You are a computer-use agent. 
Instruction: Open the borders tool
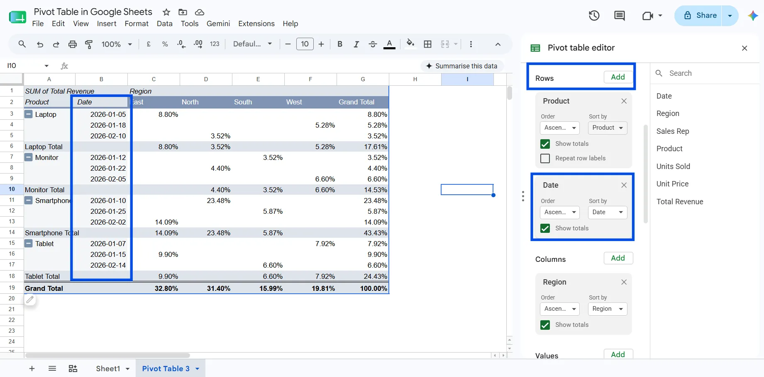click(x=428, y=44)
